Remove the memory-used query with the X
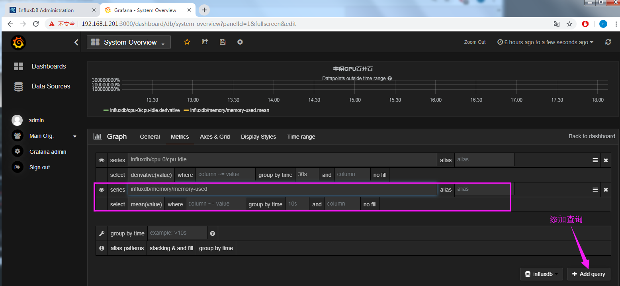This screenshot has width=620, height=286. click(606, 190)
